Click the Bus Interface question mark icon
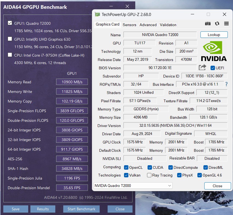 [x=226, y=84]
